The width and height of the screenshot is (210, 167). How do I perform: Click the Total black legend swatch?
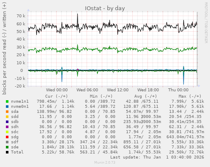click(x=7, y=152)
